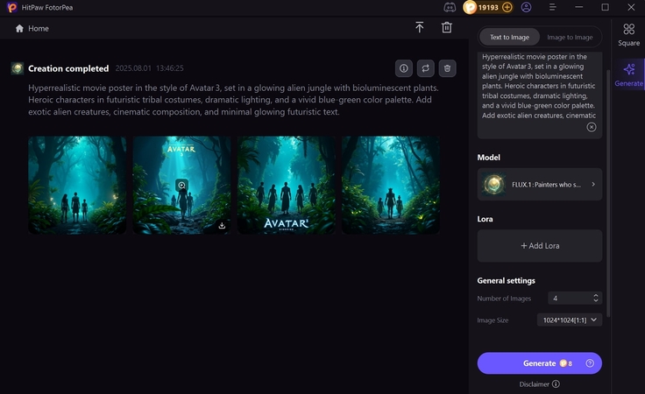Click the top toolbar trash icon
The height and width of the screenshot is (394, 645).
click(x=447, y=27)
